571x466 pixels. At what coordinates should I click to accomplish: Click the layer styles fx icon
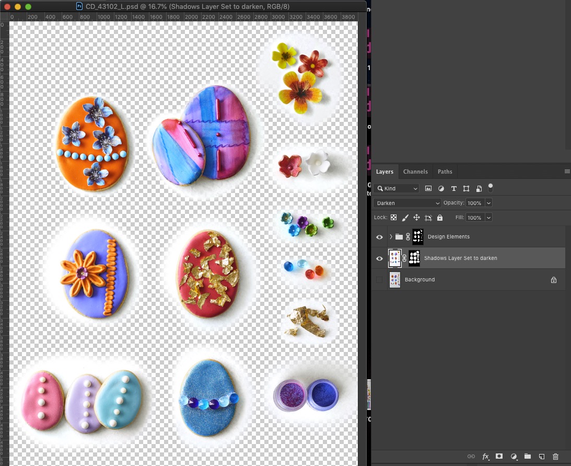pos(485,456)
